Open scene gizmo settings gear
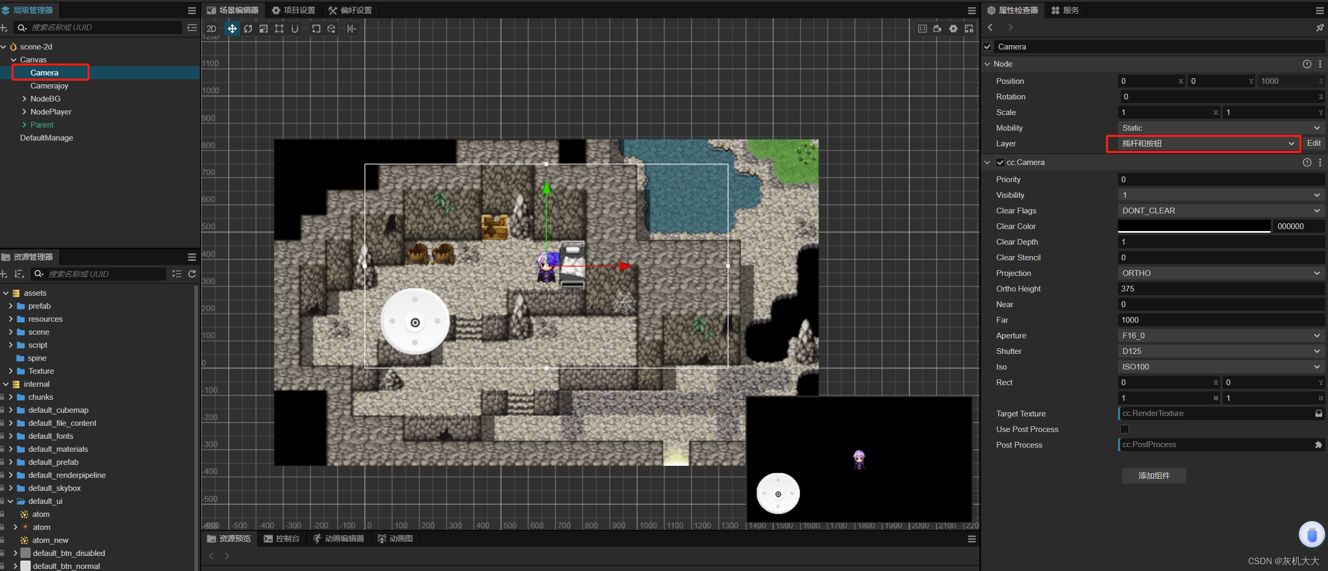The height and width of the screenshot is (571, 1328). tap(953, 29)
